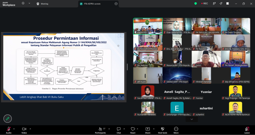Restore the Zoom window
Image resolution: width=255 pixels, height=135 pixels.
244,4
